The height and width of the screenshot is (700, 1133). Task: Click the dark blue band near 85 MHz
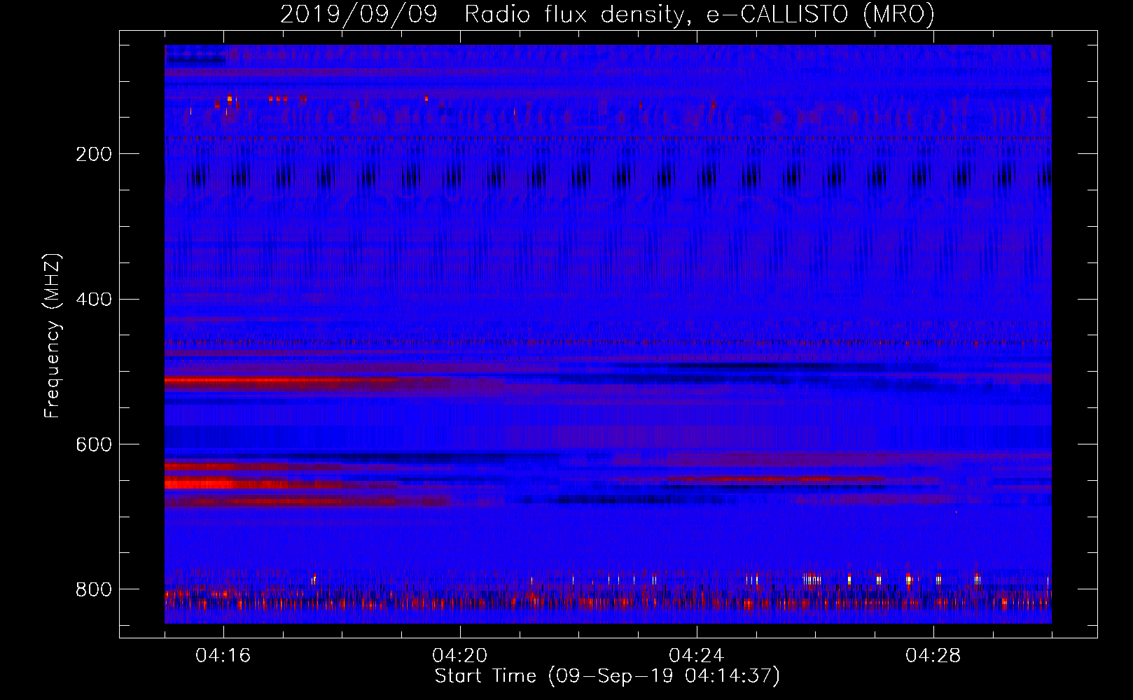click(x=195, y=59)
